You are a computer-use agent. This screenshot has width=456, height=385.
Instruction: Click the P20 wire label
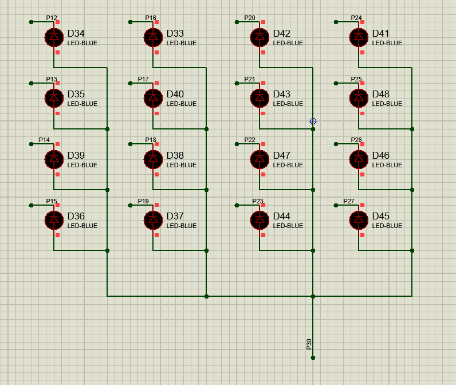(x=250, y=18)
